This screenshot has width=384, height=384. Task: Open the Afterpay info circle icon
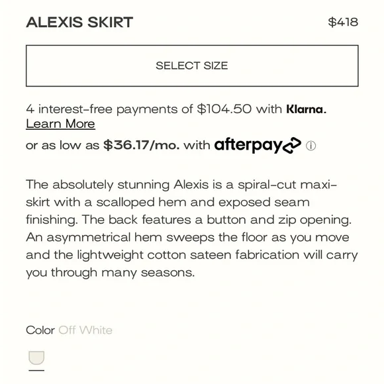tap(311, 146)
